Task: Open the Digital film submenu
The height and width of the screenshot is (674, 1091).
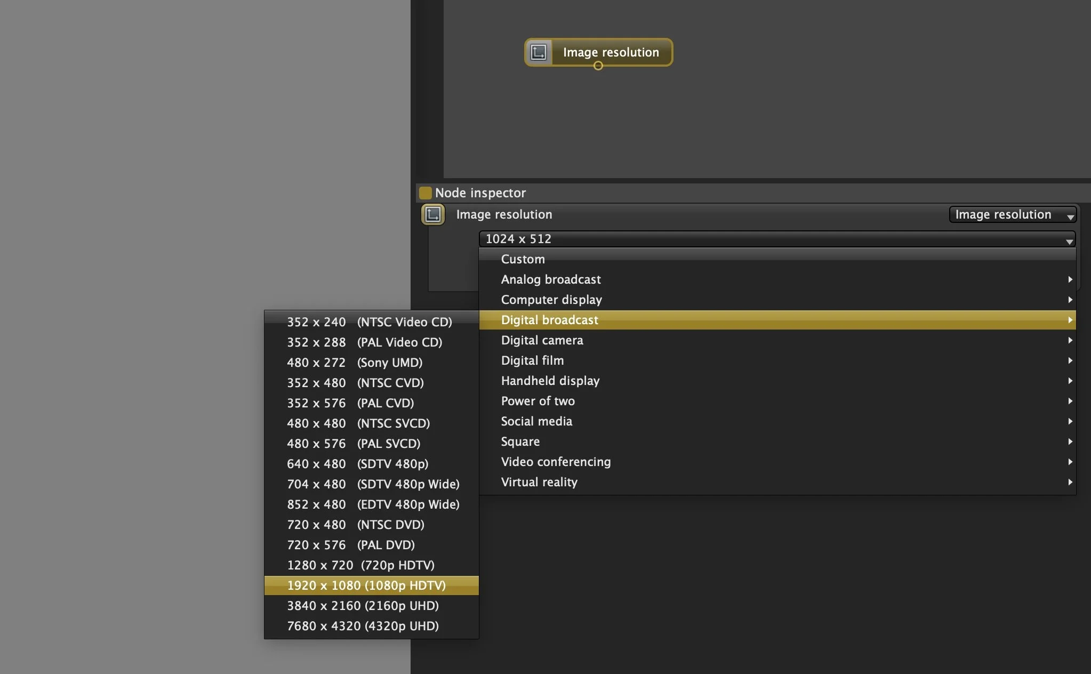Action: click(533, 360)
